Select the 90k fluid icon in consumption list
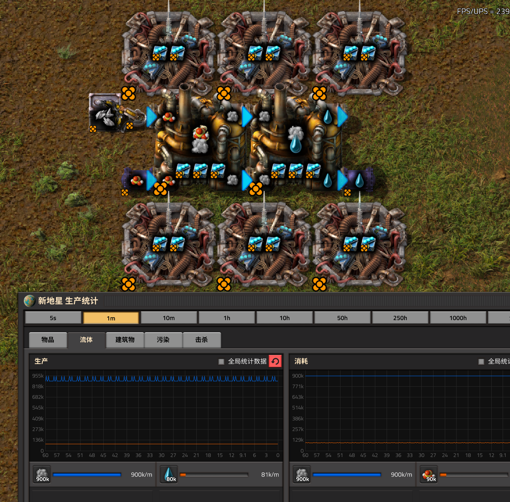The width and height of the screenshot is (510, 502). [429, 475]
